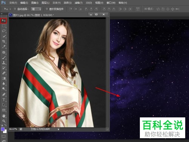Open the 滤镜(T) menu
189x142 pixels.
coord(79,3)
